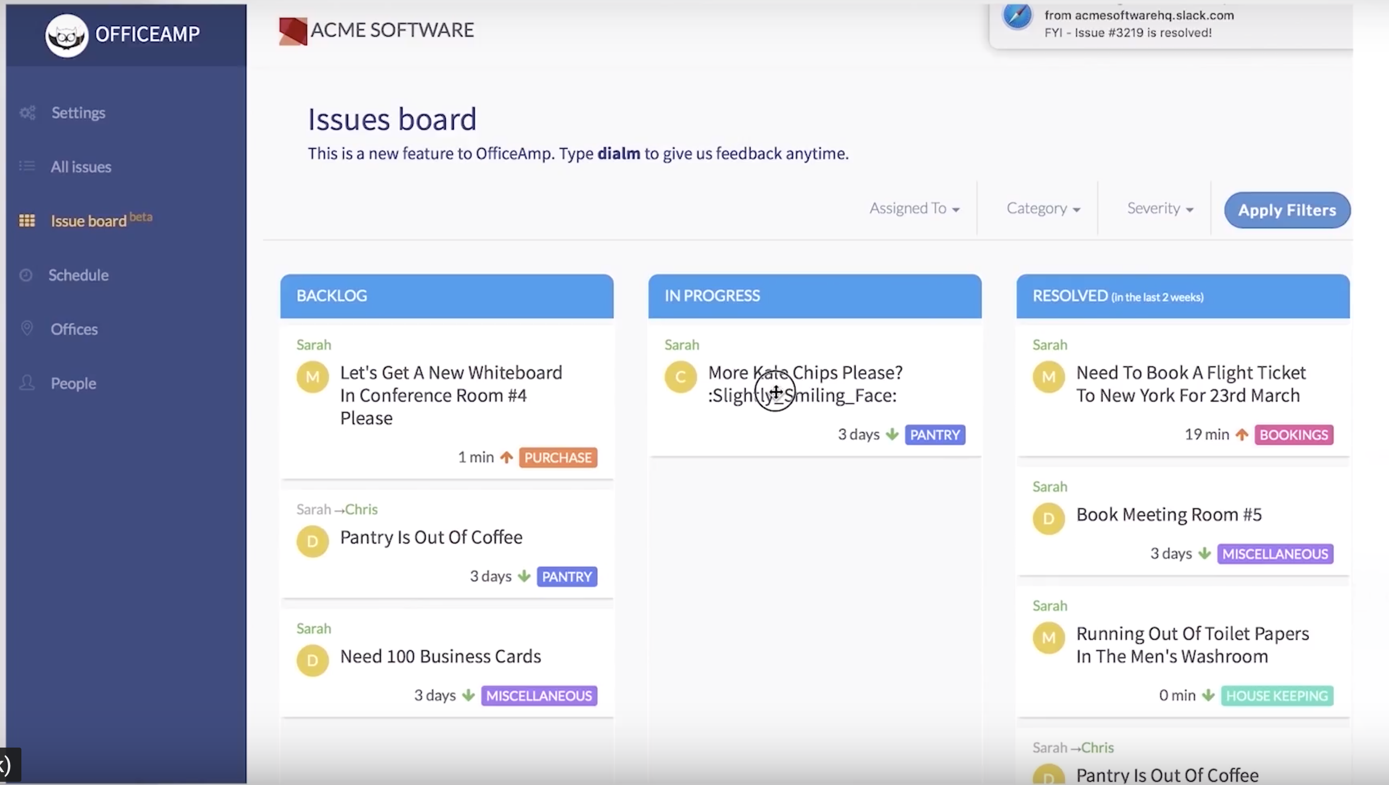Switch to the Issue board beta section
The width and height of the screenshot is (1389, 785).
point(88,220)
